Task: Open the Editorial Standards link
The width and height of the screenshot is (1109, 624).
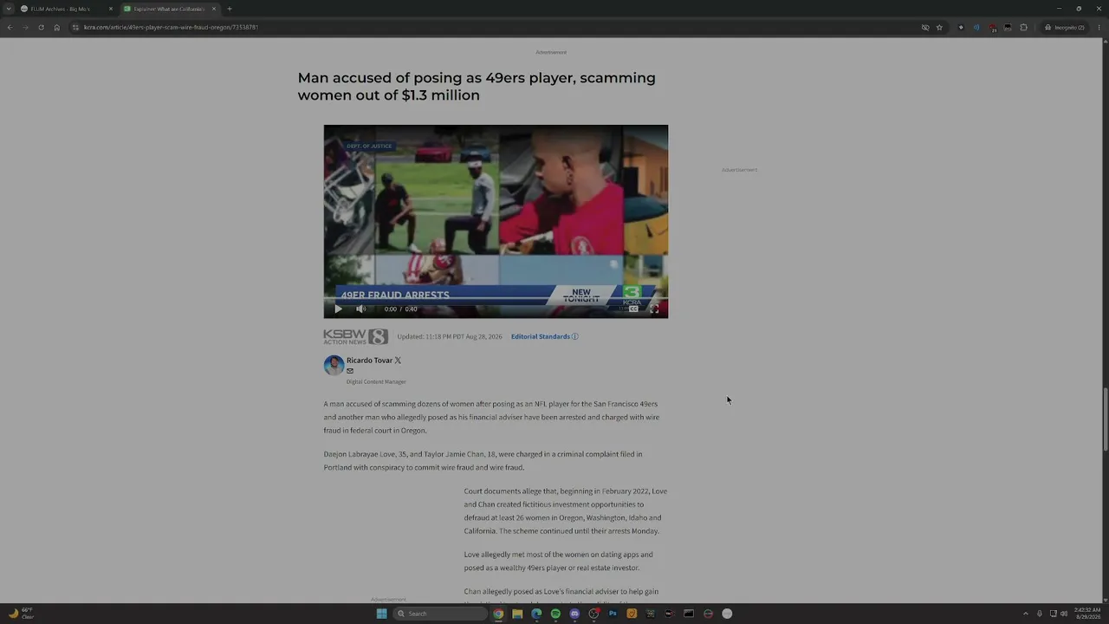Action: tap(544, 336)
